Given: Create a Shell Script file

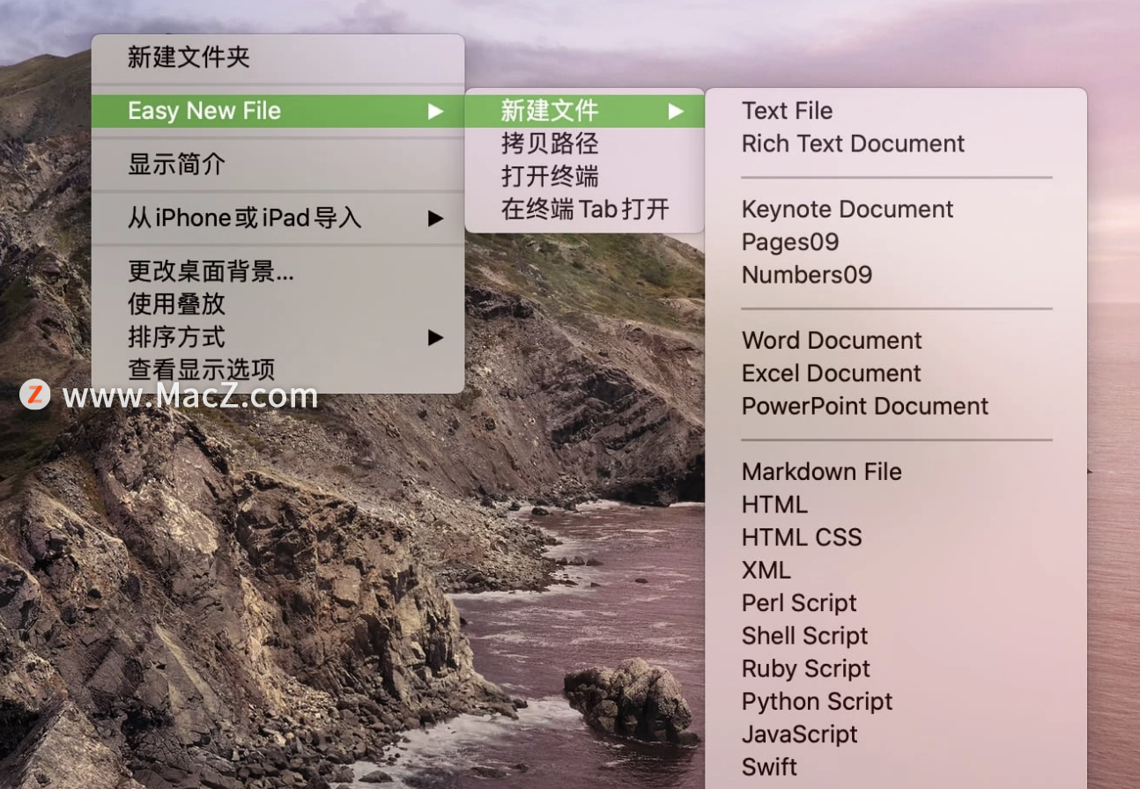Looking at the screenshot, I should pyautogui.click(x=896, y=636).
